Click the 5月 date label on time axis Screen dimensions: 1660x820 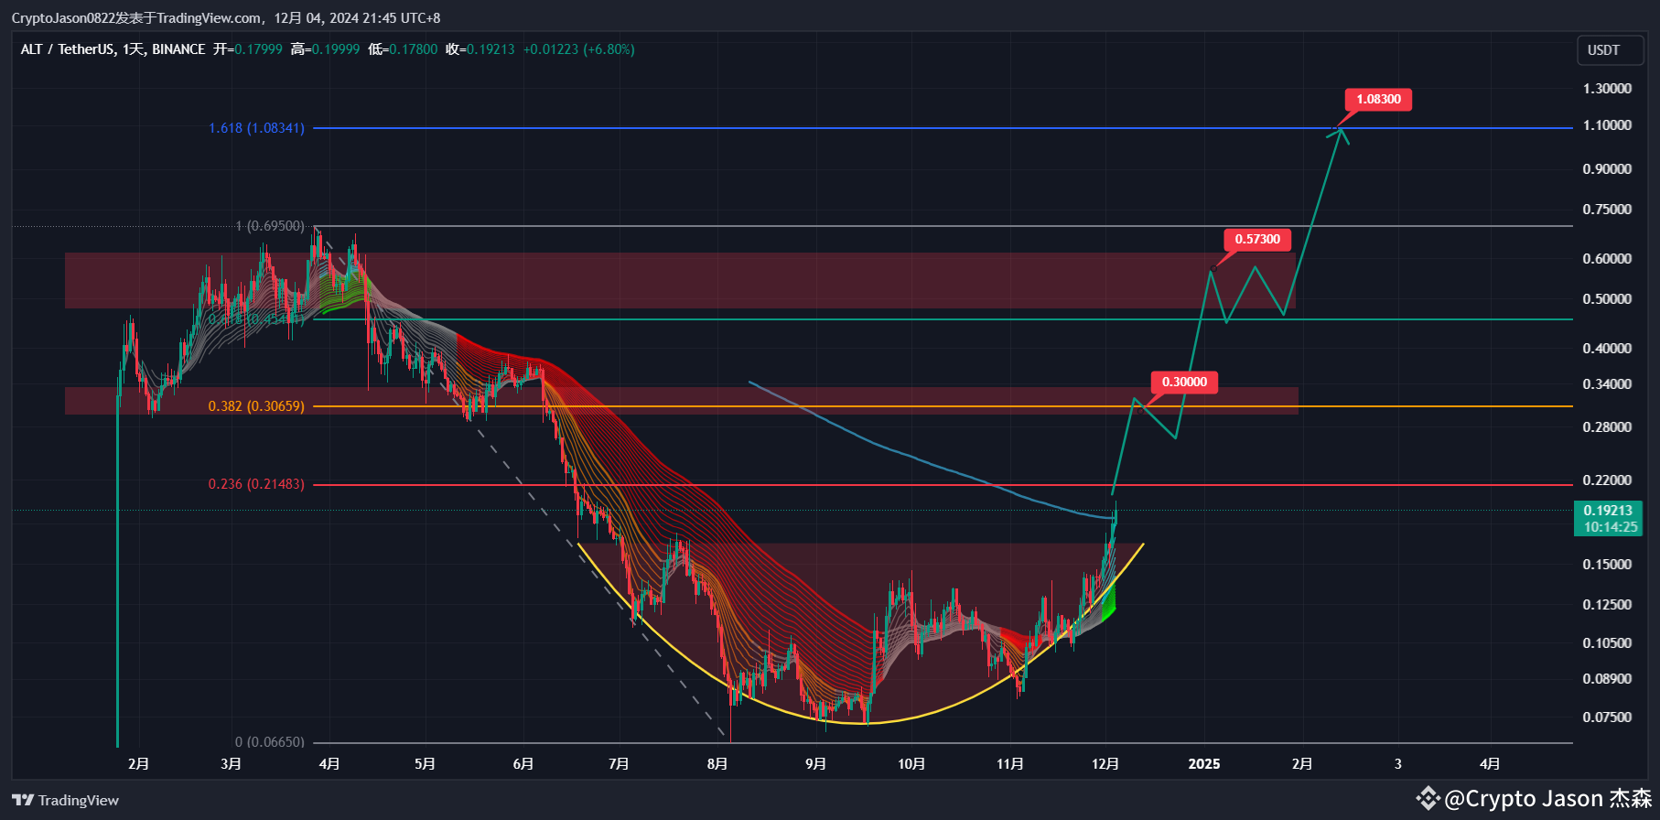[425, 764]
